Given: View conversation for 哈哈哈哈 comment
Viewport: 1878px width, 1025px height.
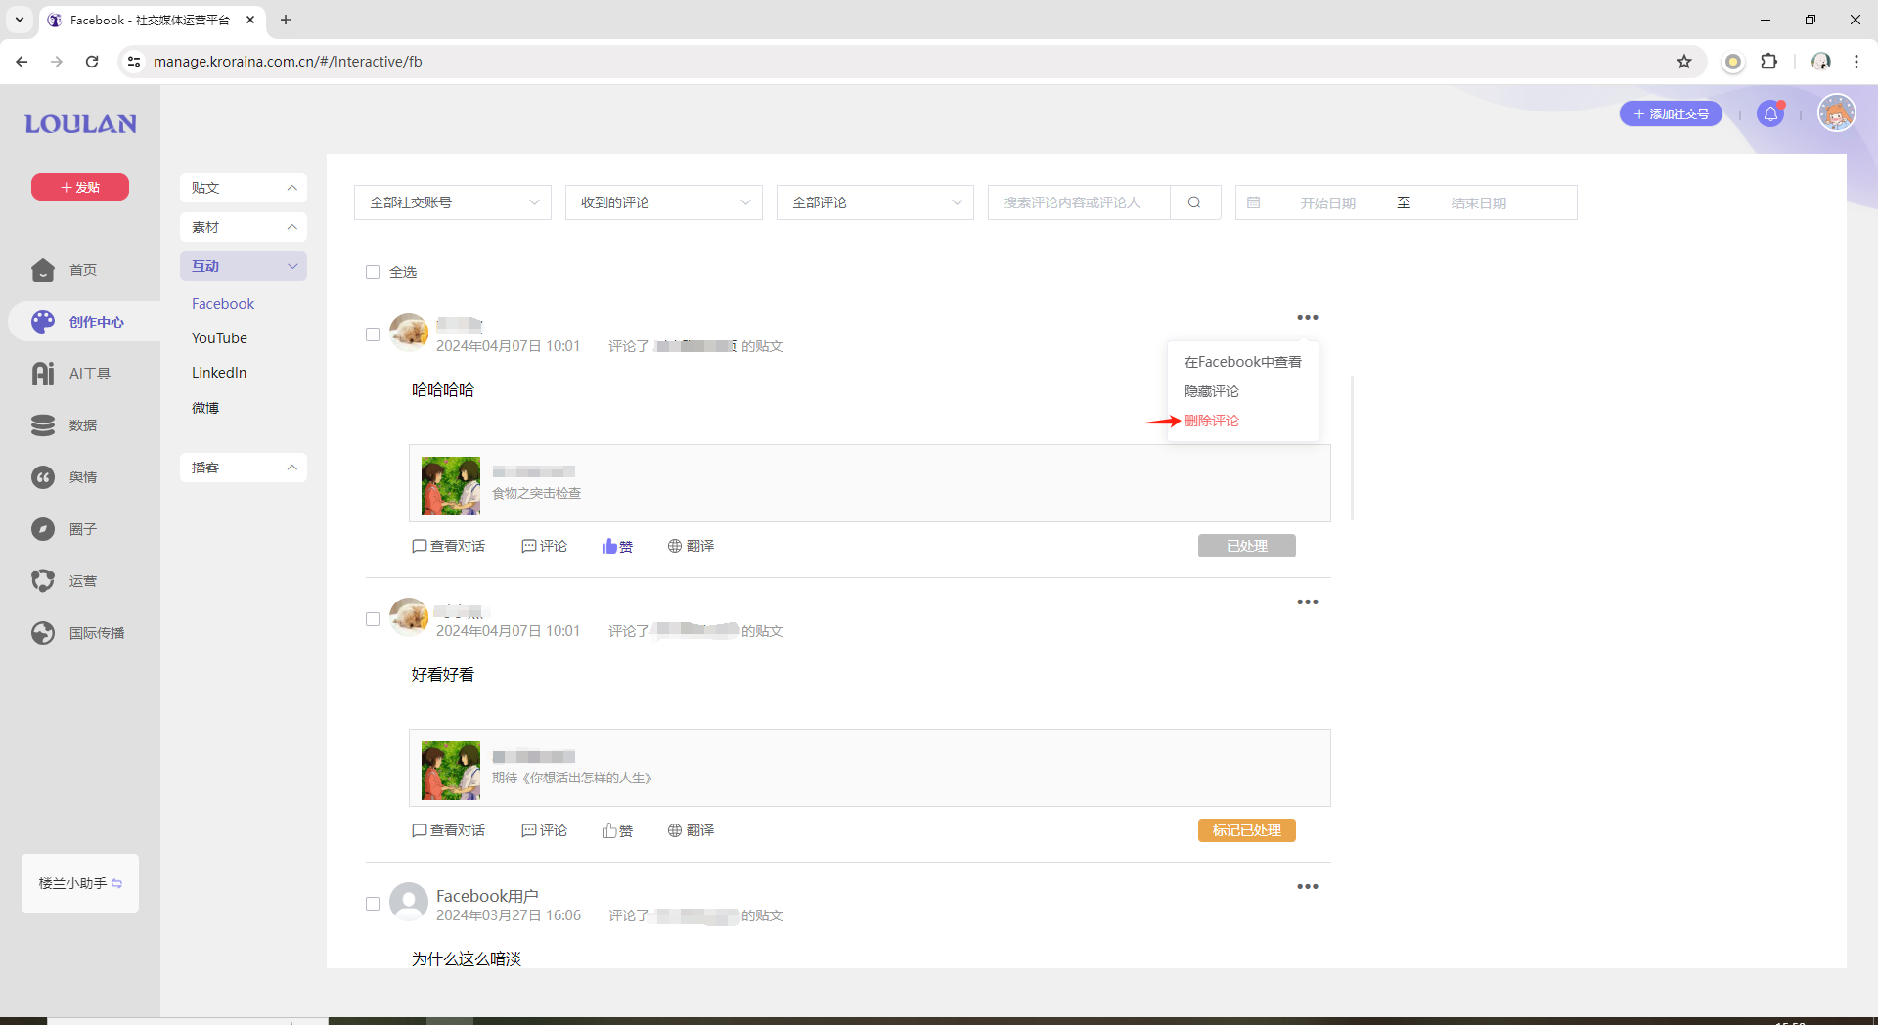Looking at the screenshot, I should point(448,546).
